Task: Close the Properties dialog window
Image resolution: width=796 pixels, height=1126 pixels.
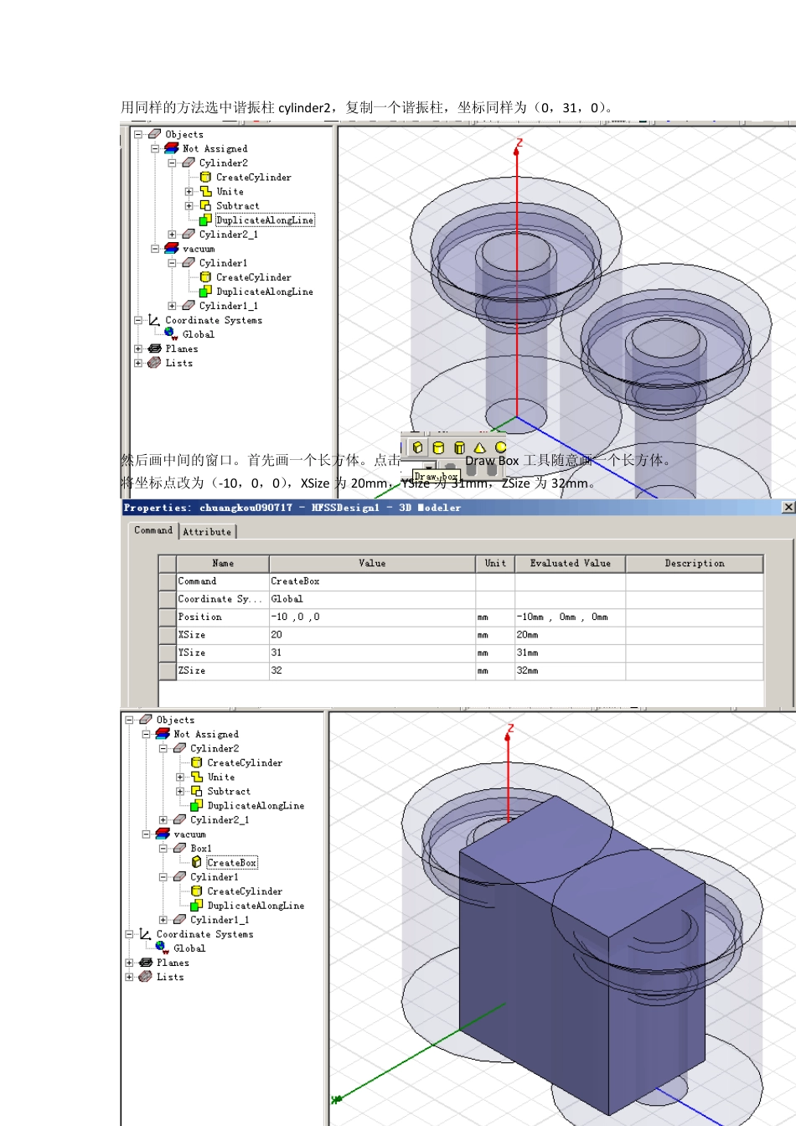Action: tap(788, 507)
